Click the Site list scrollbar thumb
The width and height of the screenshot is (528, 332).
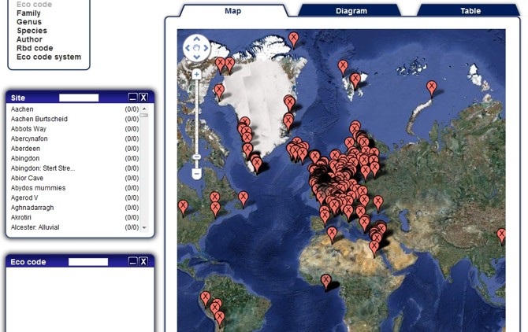(144, 116)
